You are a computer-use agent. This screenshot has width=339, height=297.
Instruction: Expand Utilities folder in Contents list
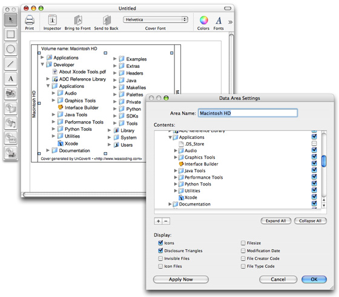pyautogui.click(x=176, y=191)
